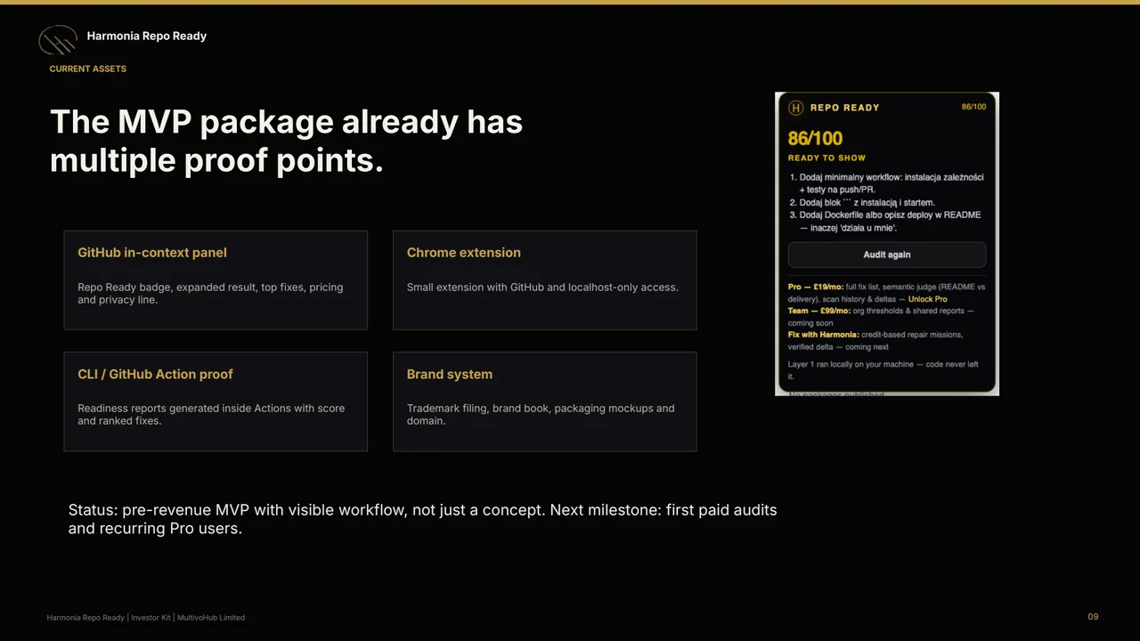
Task: Select the Chrome extension card
Action: pyautogui.click(x=545, y=280)
